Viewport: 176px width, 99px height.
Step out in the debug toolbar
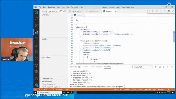tap(165, 11)
